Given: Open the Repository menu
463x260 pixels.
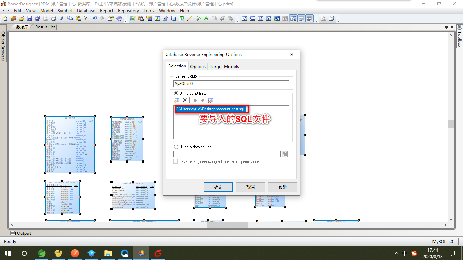Looking at the screenshot, I should click(x=128, y=10).
